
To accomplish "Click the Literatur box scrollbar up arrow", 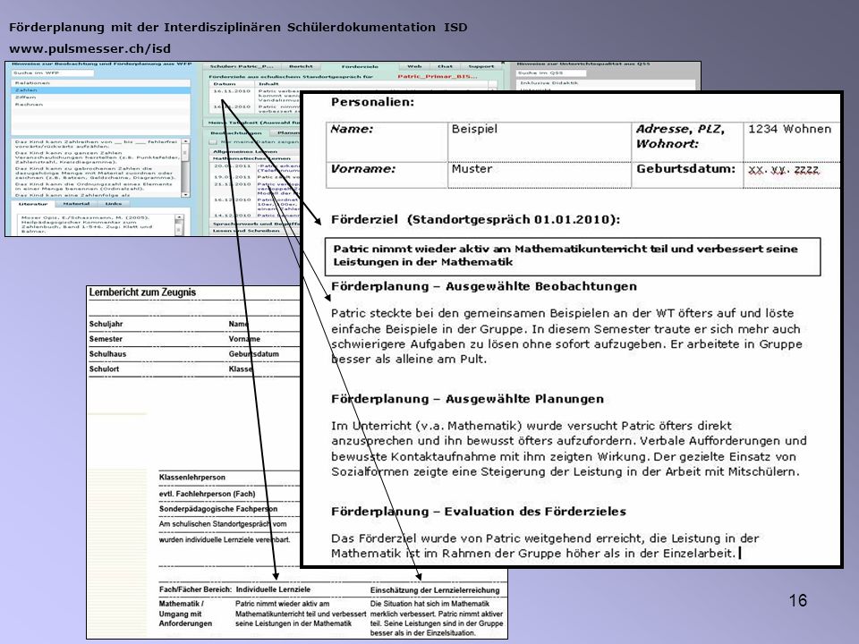I will point(179,217).
